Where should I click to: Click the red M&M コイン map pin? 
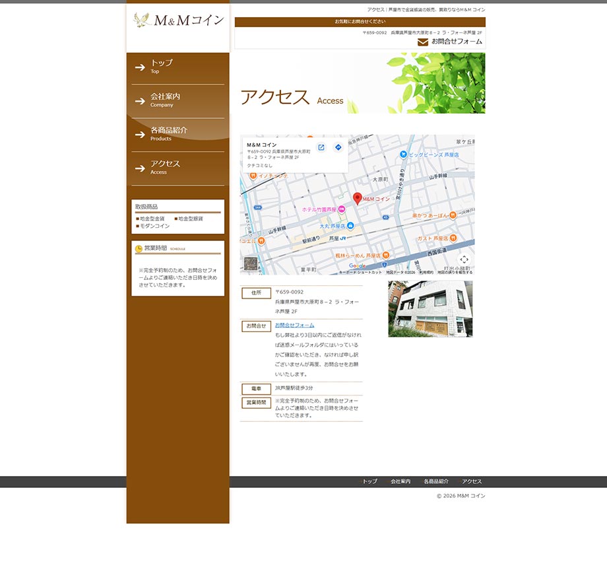[358, 198]
